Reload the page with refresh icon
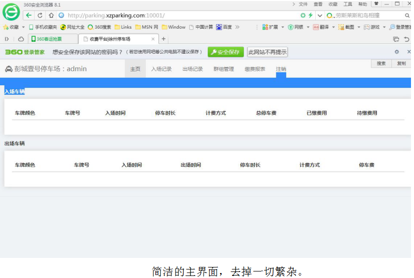 40,16
